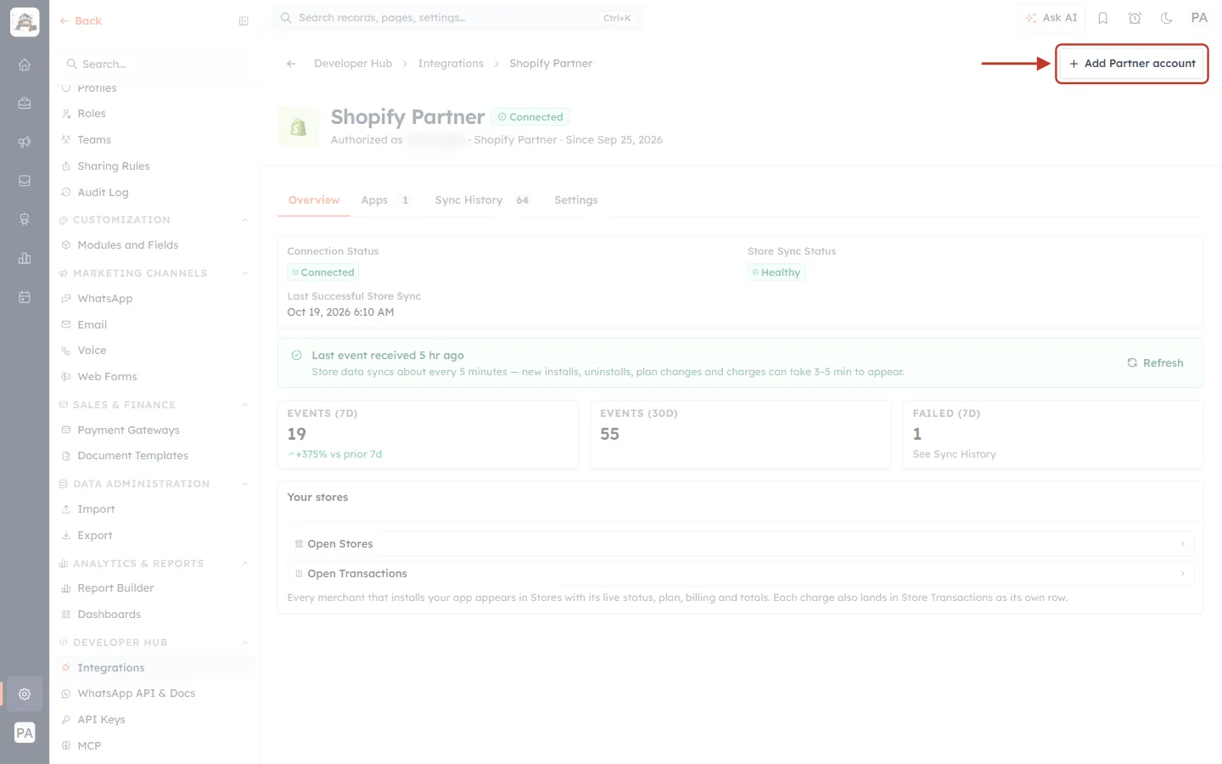Open the Open Stores row

point(741,544)
